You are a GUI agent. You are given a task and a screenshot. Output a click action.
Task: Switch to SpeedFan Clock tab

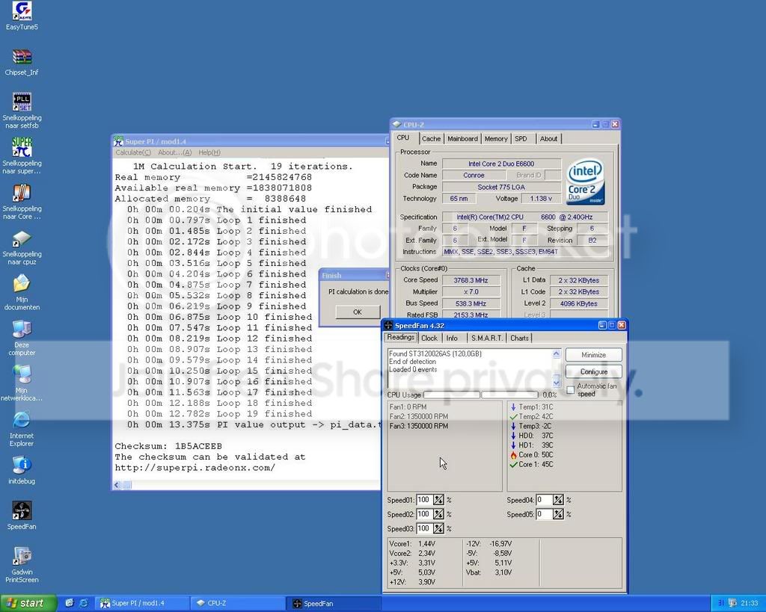(x=429, y=338)
